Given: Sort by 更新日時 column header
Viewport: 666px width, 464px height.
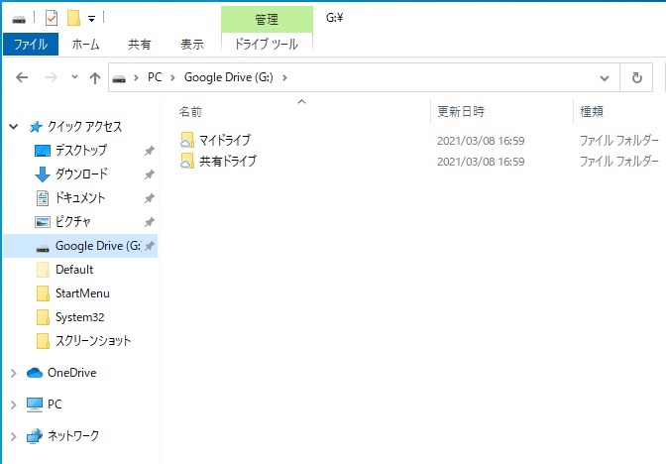Looking at the screenshot, I should pyautogui.click(x=461, y=111).
